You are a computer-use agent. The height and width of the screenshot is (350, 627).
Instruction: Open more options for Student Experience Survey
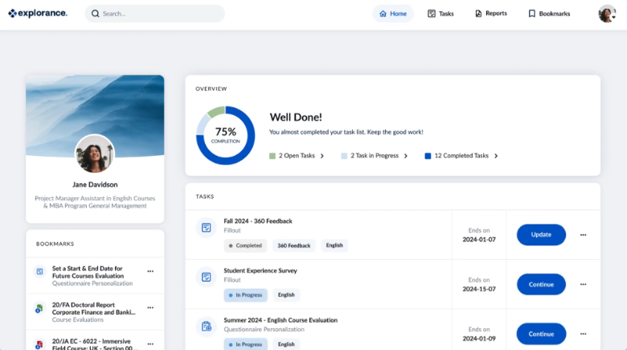click(x=583, y=284)
